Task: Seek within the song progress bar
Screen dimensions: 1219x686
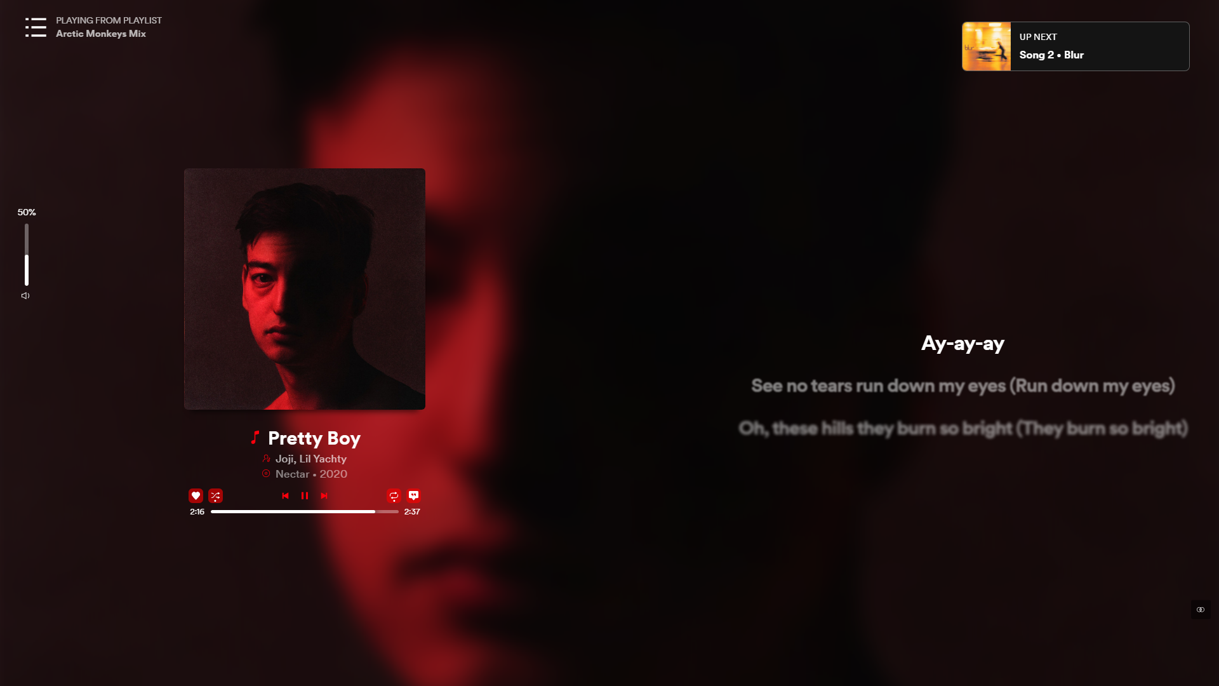Action: [305, 511]
